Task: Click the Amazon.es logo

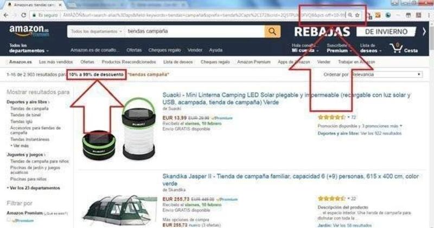Action: (29, 31)
